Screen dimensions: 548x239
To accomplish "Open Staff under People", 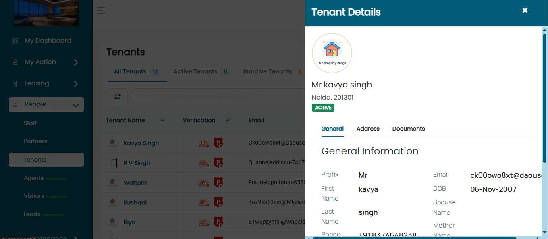I will tap(30, 123).
